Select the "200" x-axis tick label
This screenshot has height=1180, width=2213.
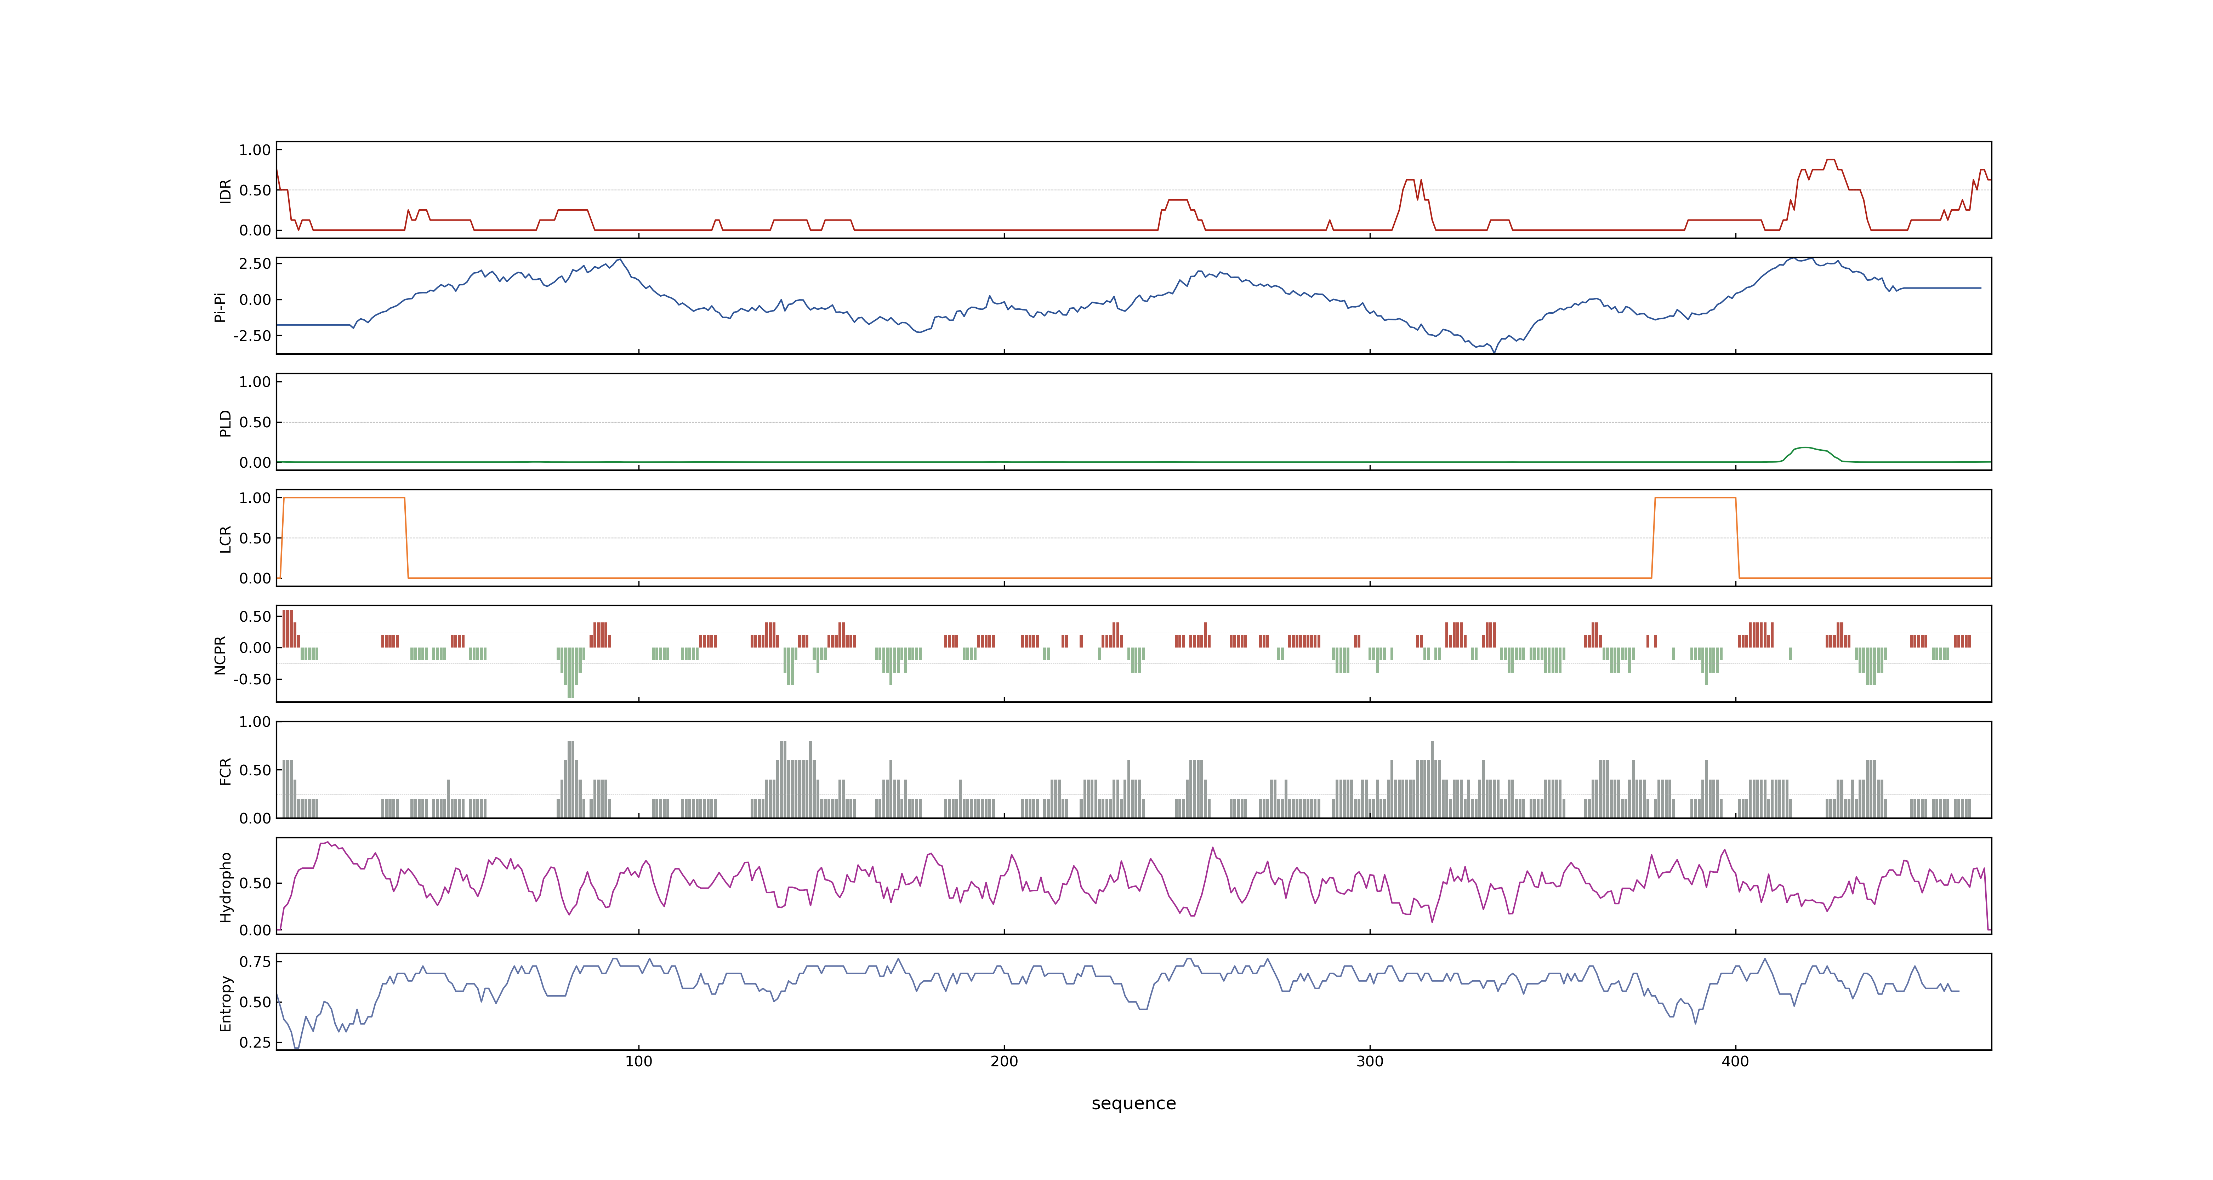[1004, 1061]
